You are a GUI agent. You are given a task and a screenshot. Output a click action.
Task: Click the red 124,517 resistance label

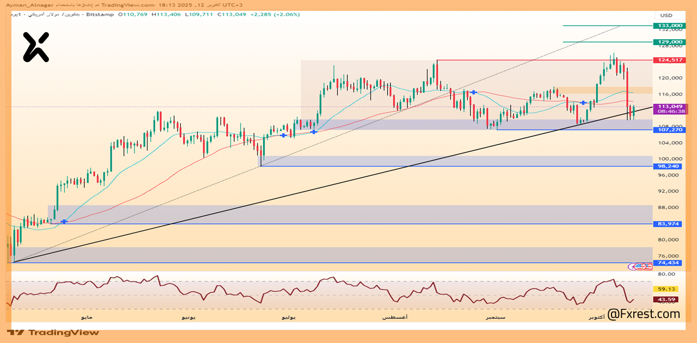click(x=670, y=60)
